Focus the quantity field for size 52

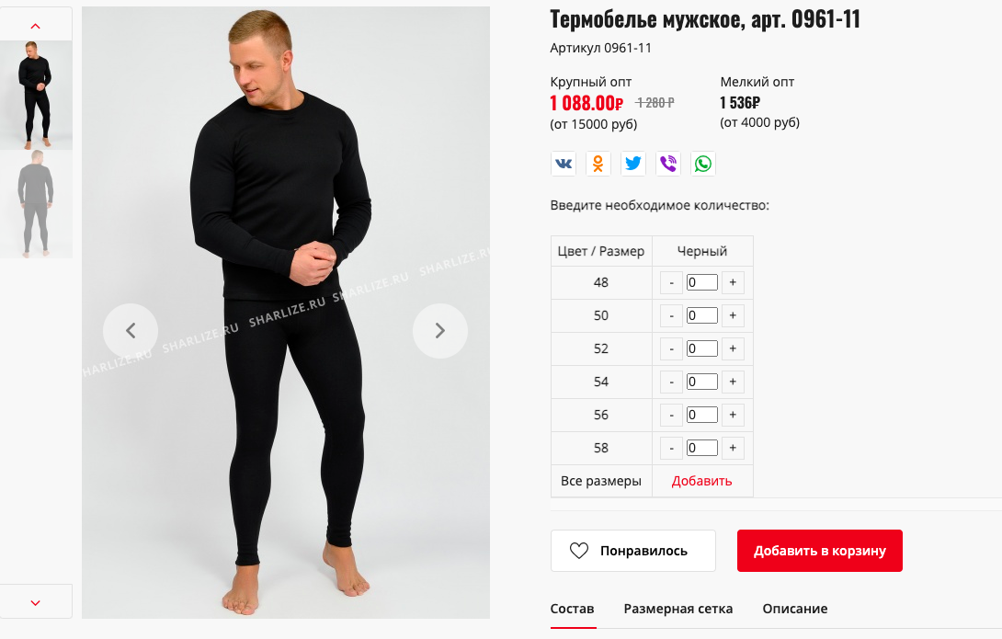(701, 348)
